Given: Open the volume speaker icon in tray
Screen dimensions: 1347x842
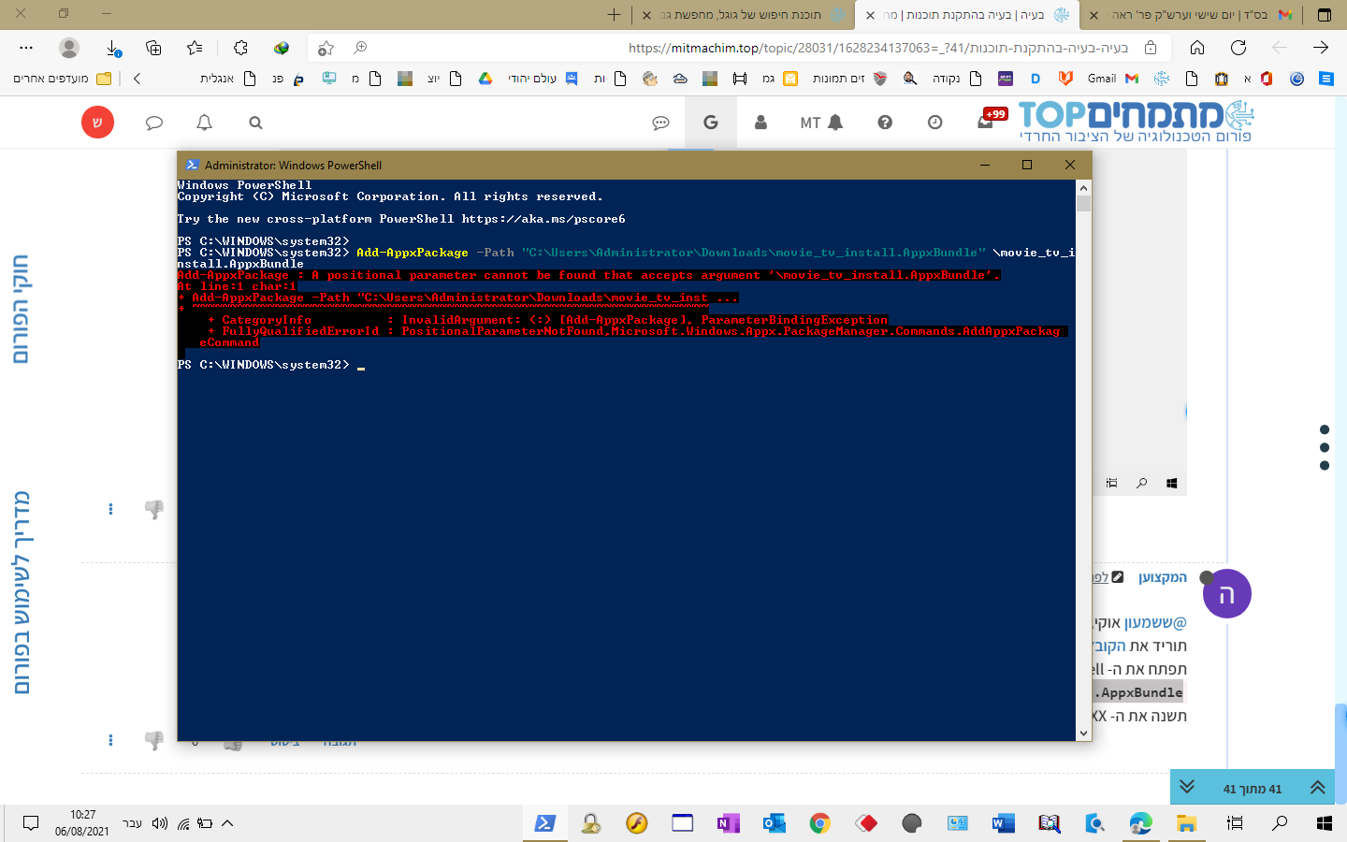Looking at the screenshot, I should 160,823.
